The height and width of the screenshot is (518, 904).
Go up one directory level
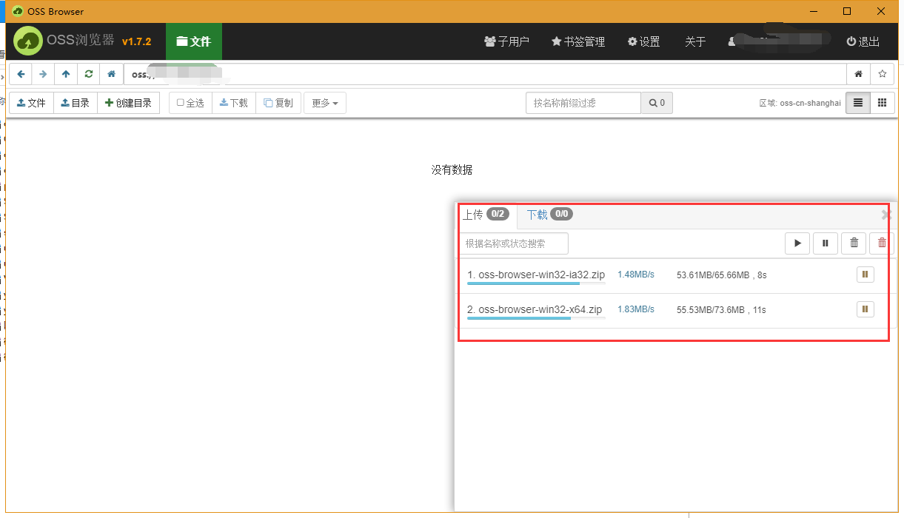(66, 74)
